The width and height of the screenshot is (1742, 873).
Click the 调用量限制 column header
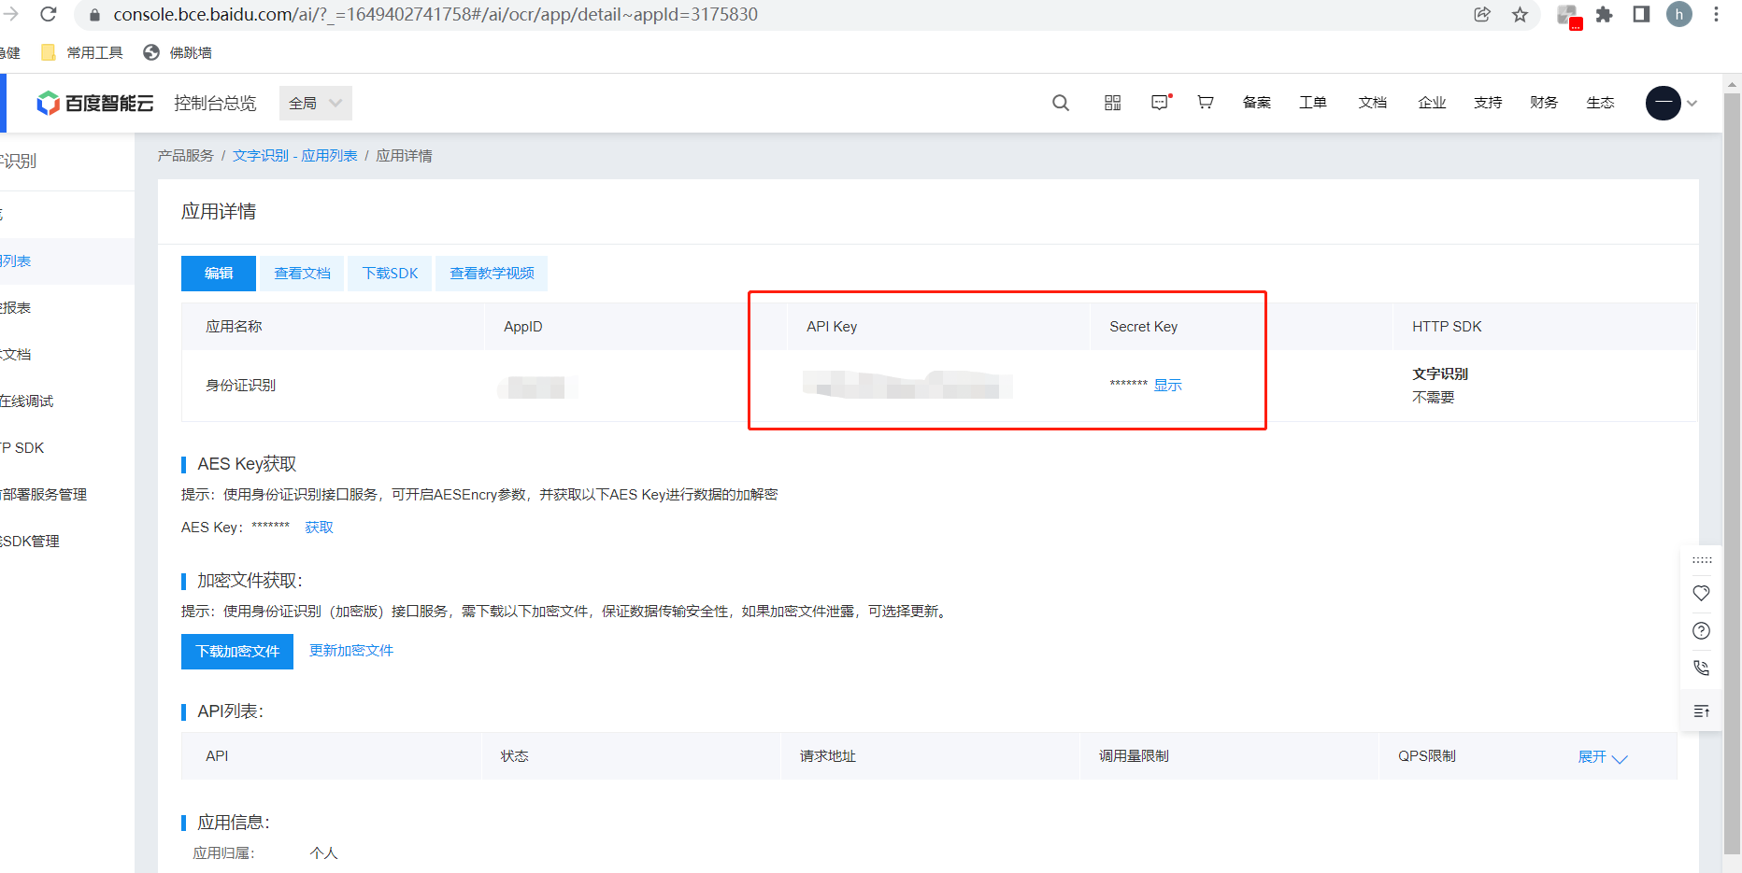[1134, 756]
